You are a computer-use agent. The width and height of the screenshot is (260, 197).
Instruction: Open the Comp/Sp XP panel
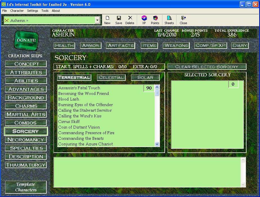(x=211, y=45)
